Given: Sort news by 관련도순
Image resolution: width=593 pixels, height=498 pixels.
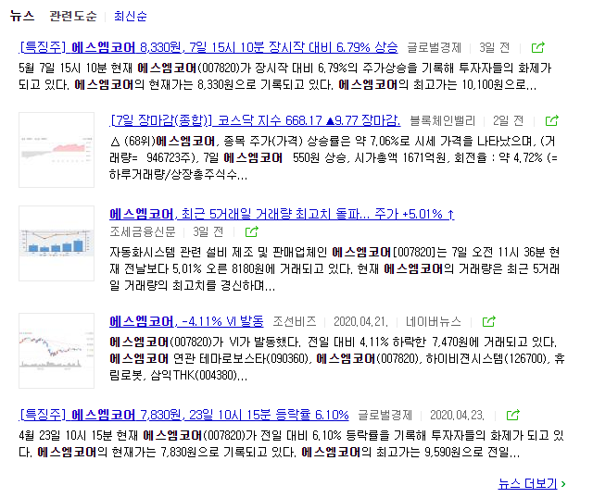Looking at the screenshot, I should pos(73,16).
